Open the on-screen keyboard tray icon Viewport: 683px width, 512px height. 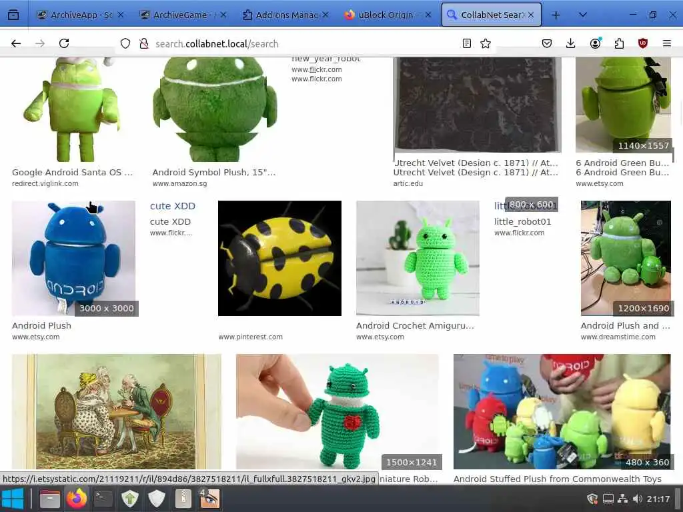608,499
